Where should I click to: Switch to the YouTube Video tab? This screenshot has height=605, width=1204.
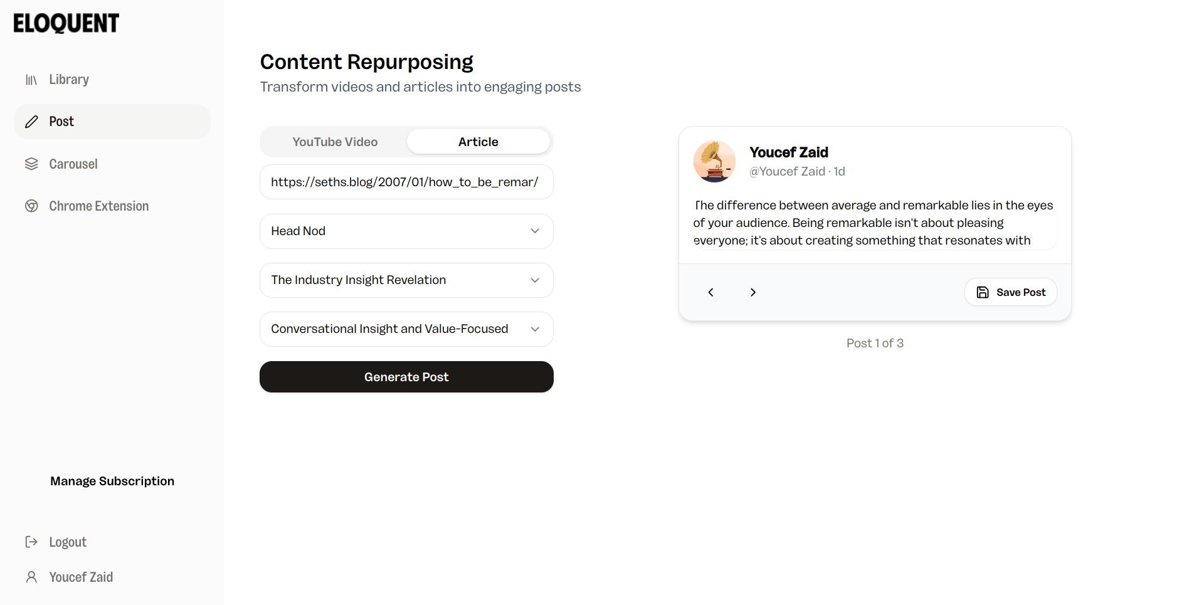click(x=335, y=142)
